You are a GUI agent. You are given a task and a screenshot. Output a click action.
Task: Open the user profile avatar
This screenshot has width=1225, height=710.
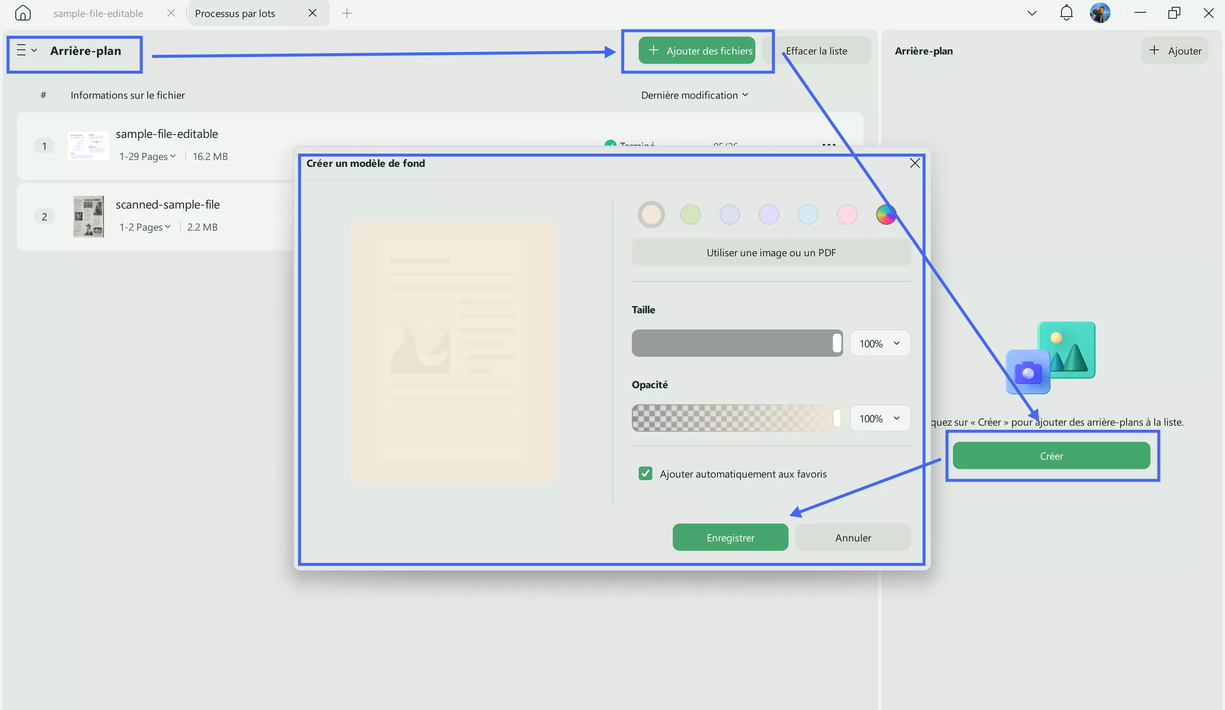click(x=1099, y=13)
